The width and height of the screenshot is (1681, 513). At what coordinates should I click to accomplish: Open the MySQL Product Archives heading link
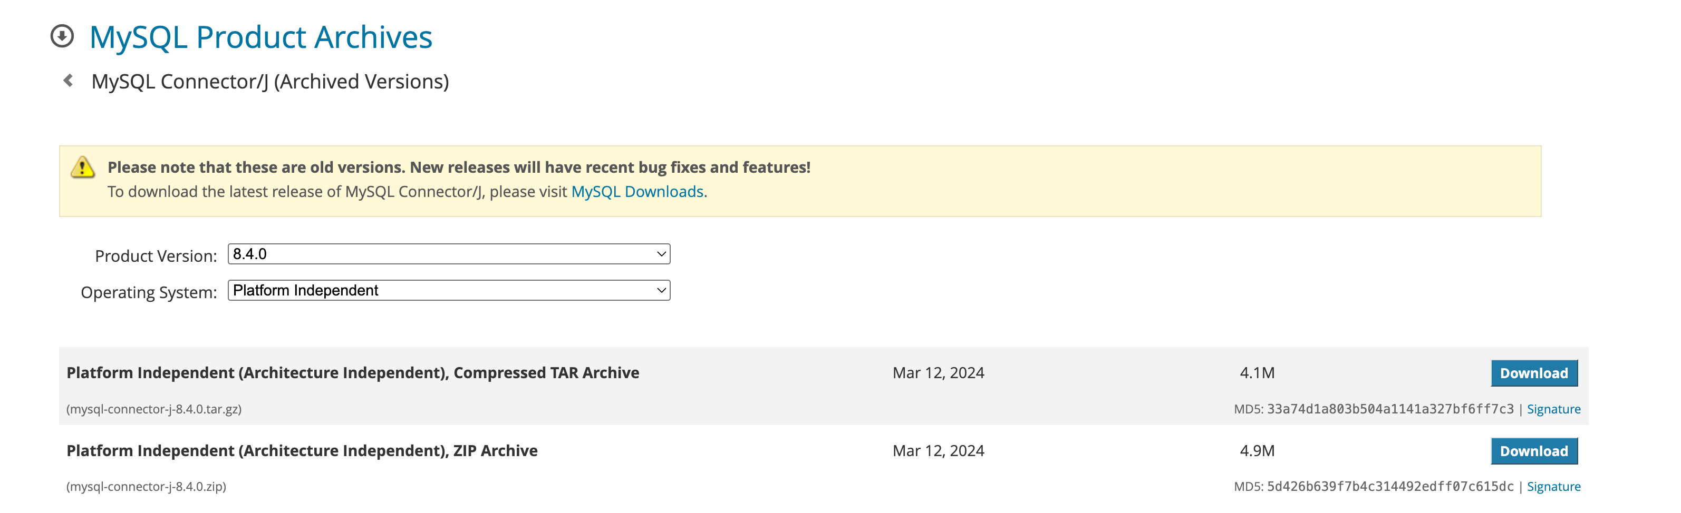(260, 37)
